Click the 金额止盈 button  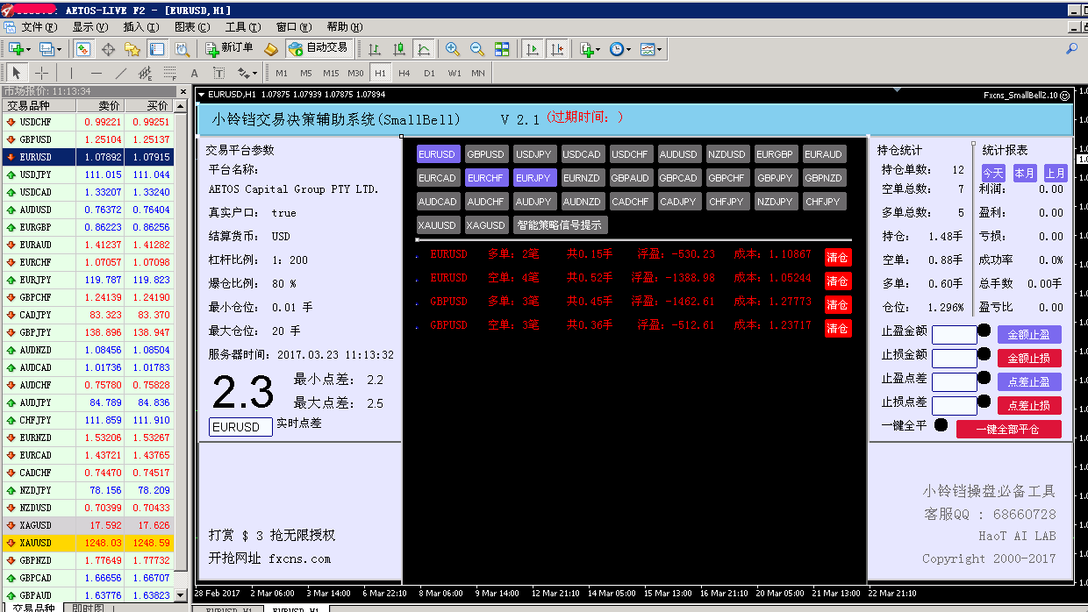point(1029,334)
